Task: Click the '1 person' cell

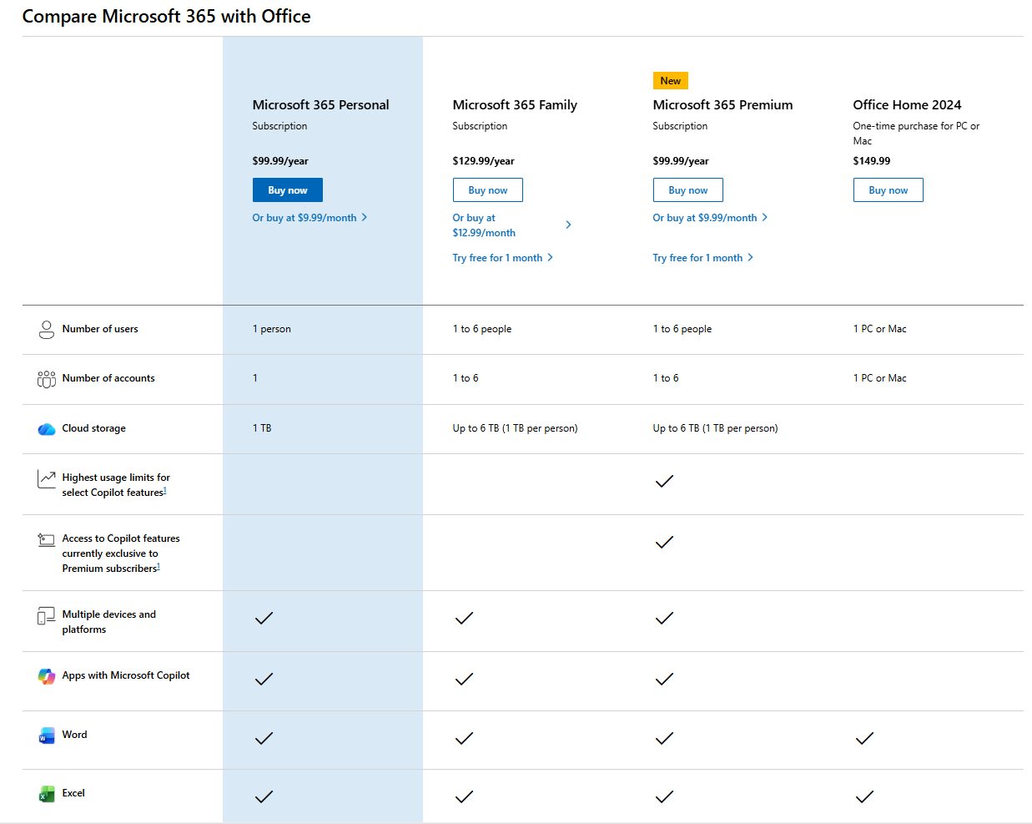Action: pyautogui.click(x=272, y=329)
